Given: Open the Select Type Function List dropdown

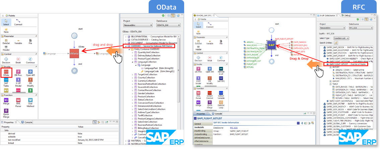Looking at the screenshot, I should 341,38.
